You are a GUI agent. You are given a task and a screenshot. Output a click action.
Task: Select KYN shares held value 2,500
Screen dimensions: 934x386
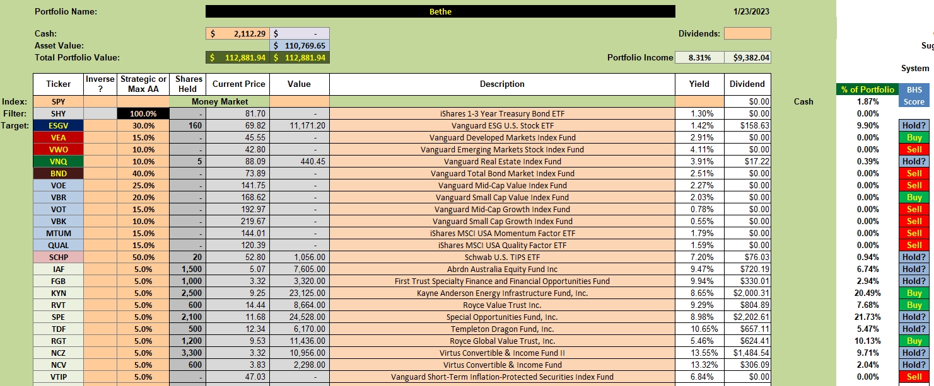click(x=188, y=293)
